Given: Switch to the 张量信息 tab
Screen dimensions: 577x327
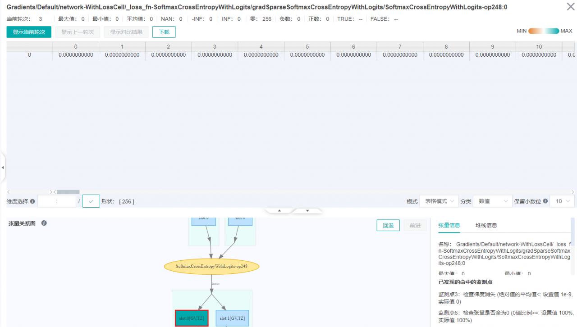Looking at the screenshot, I should point(449,225).
